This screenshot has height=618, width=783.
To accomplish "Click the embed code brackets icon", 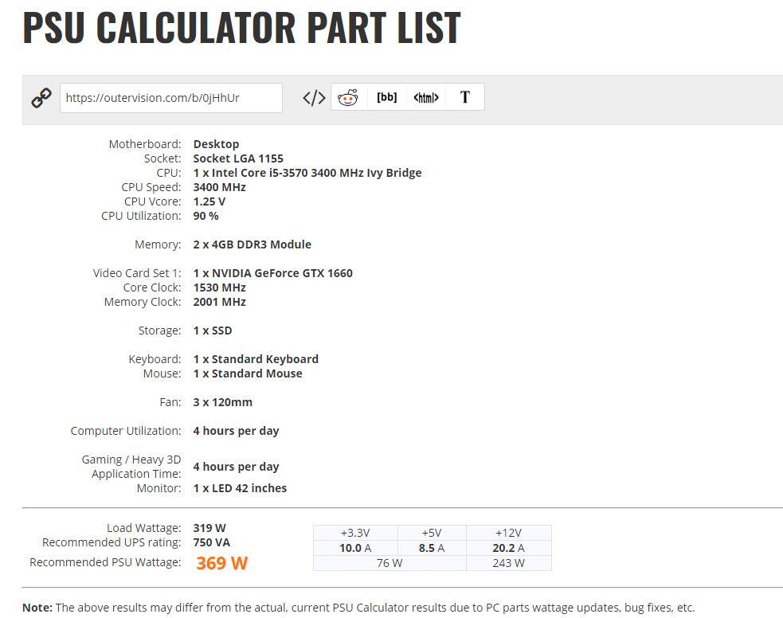I will click(x=314, y=98).
